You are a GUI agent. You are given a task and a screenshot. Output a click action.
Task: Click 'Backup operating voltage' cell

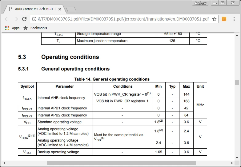coord(65,152)
